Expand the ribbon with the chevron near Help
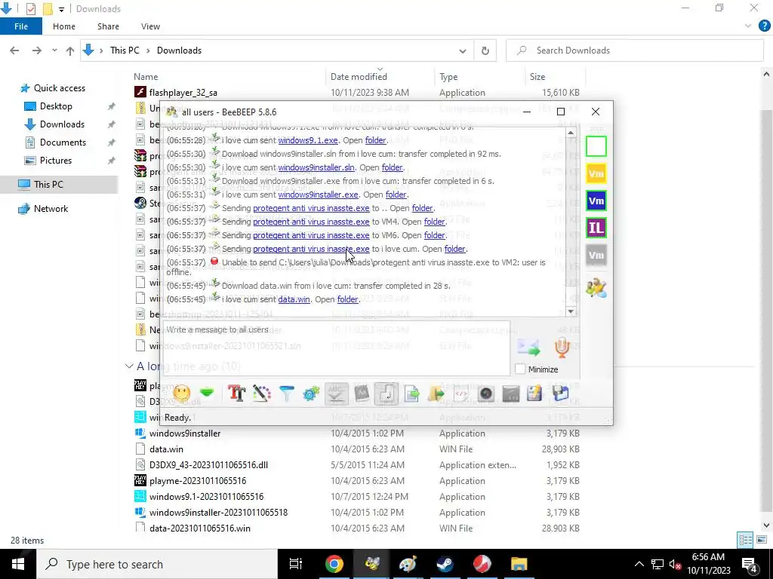The image size is (773, 579). tap(748, 26)
